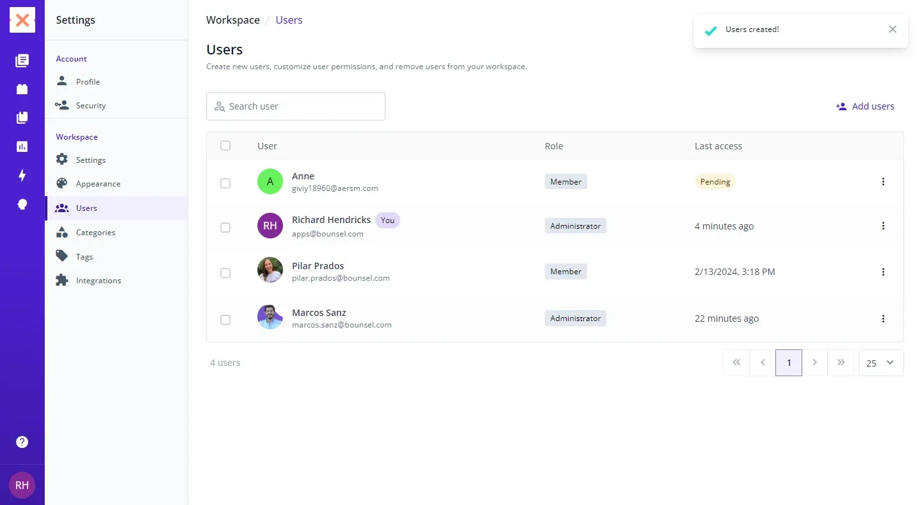Navigate to Appearance in Workspace settings

click(x=98, y=184)
